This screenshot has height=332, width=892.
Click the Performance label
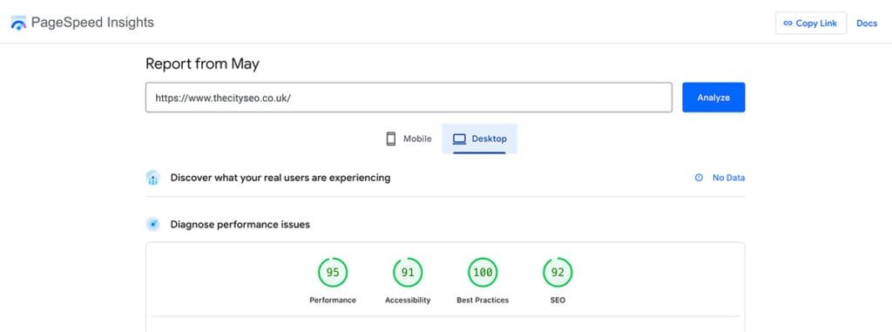[x=333, y=300]
